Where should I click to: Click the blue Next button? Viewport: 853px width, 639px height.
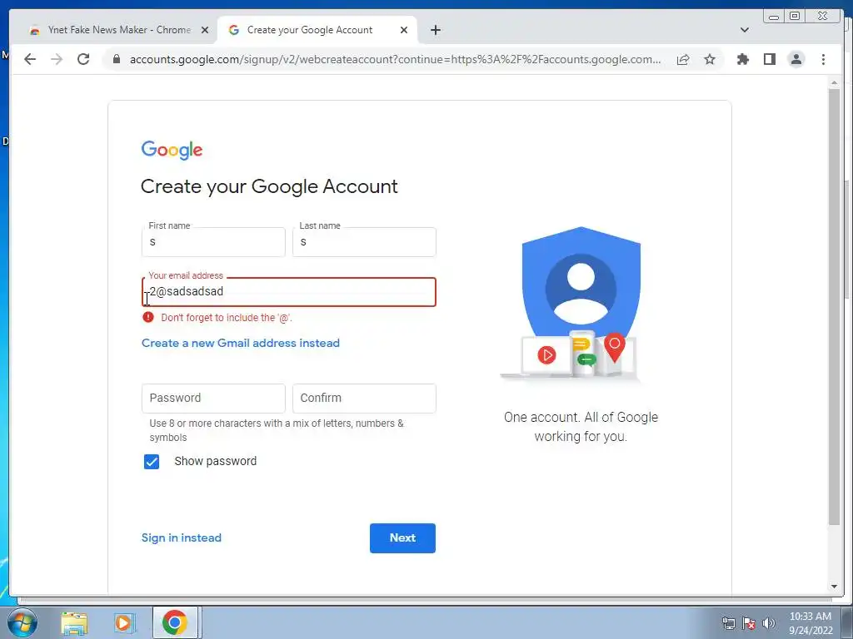click(402, 538)
